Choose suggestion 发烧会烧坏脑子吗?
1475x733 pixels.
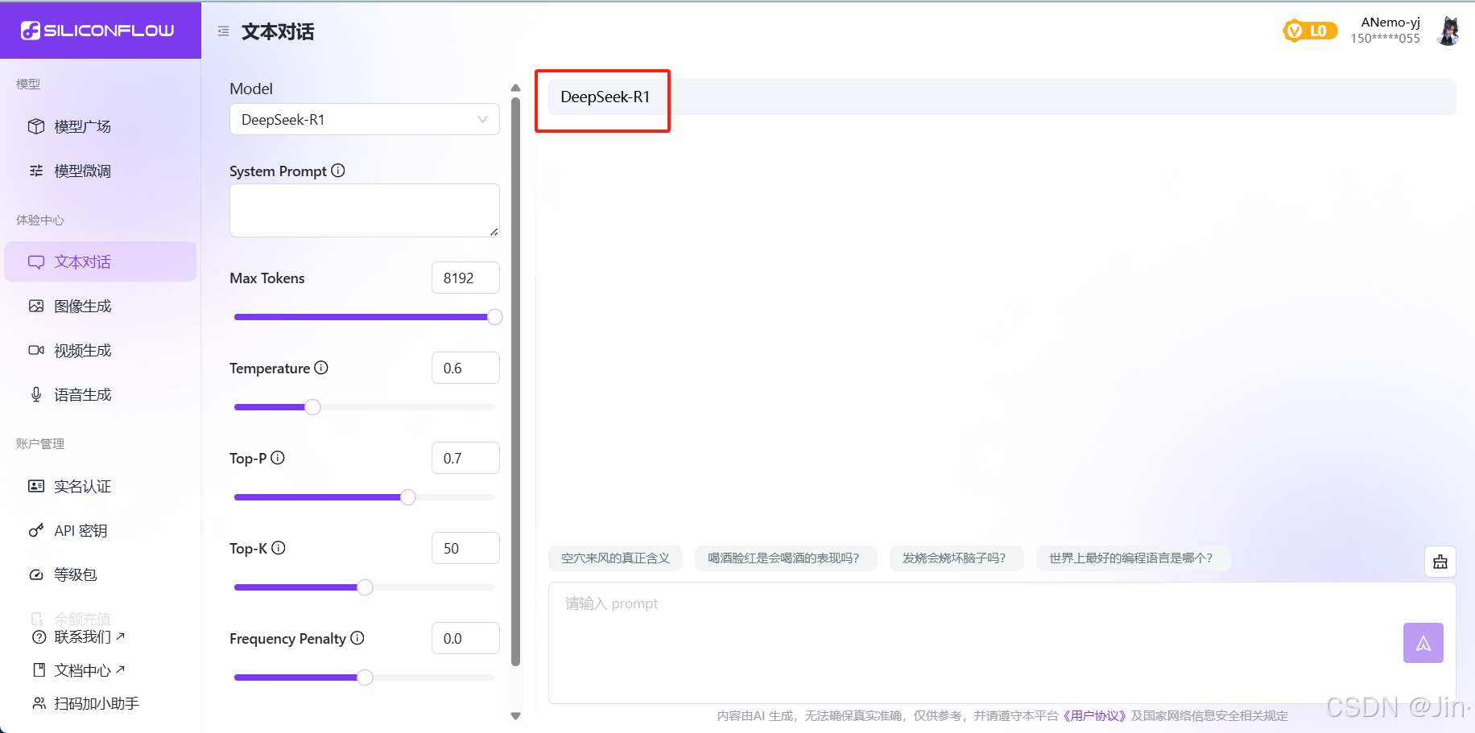click(x=956, y=558)
